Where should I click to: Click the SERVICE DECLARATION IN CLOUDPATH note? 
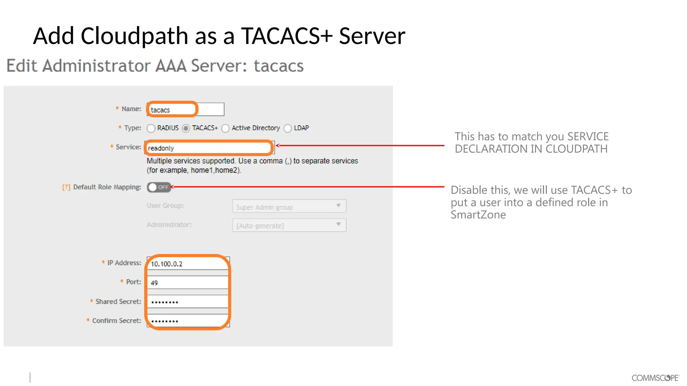pyautogui.click(x=532, y=143)
